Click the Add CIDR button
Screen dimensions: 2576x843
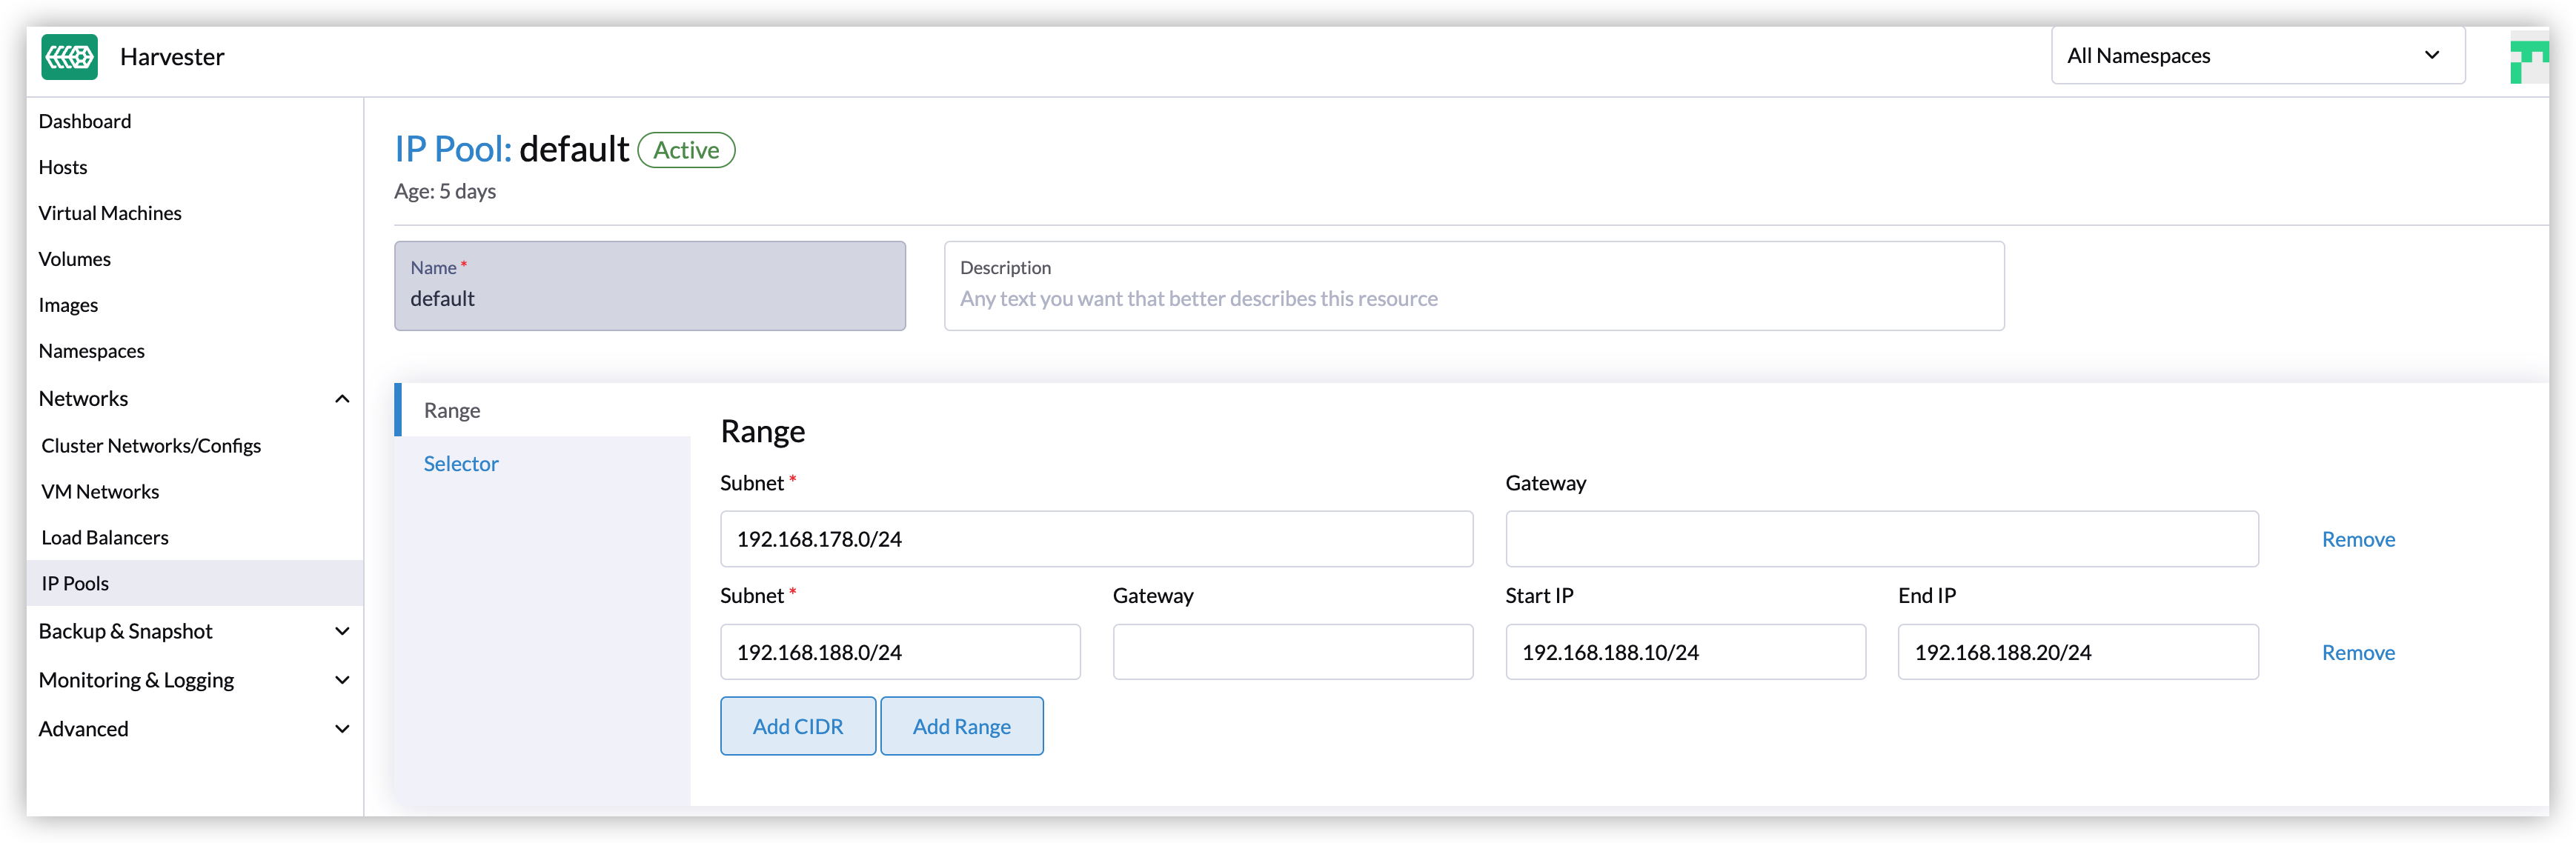pyautogui.click(x=798, y=726)
